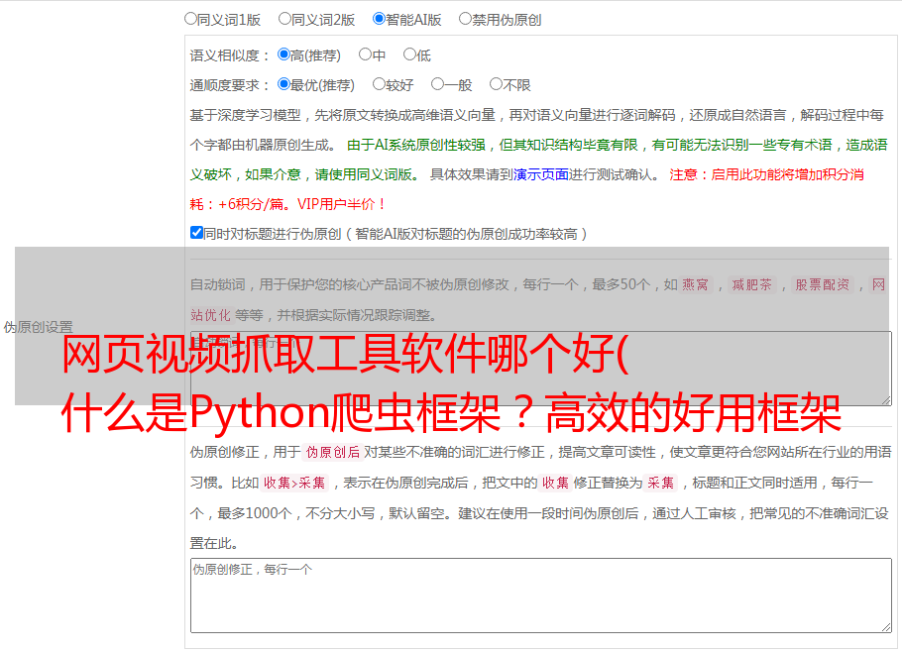The width and height of the screenshot is (903, 652).
Task: Grab the 伪原创修正 textarea resize handle
Action: [886, 627]
